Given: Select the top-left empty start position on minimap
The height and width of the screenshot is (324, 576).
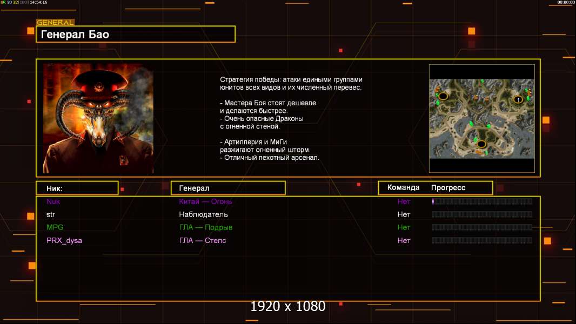Looking at the screenshot, I should pyautogui.click(x=443, y=96).
